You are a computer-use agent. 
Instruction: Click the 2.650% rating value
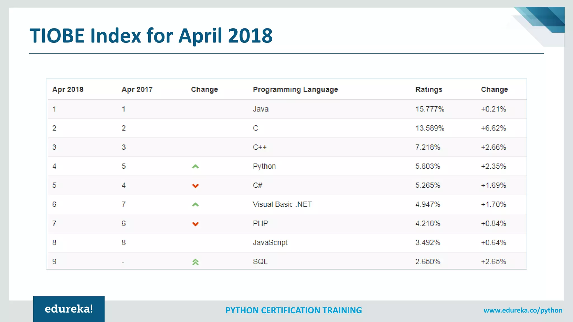(428, 262)
